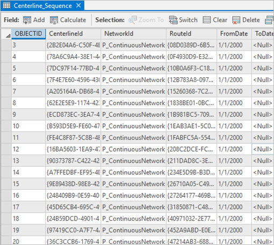The width and height of the screenshot is (274, 245).
Task: Clear selection using Clear icon
Action: [x=206, y=20]
